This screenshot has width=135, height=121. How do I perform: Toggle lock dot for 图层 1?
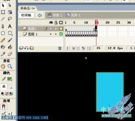point(56,34)
